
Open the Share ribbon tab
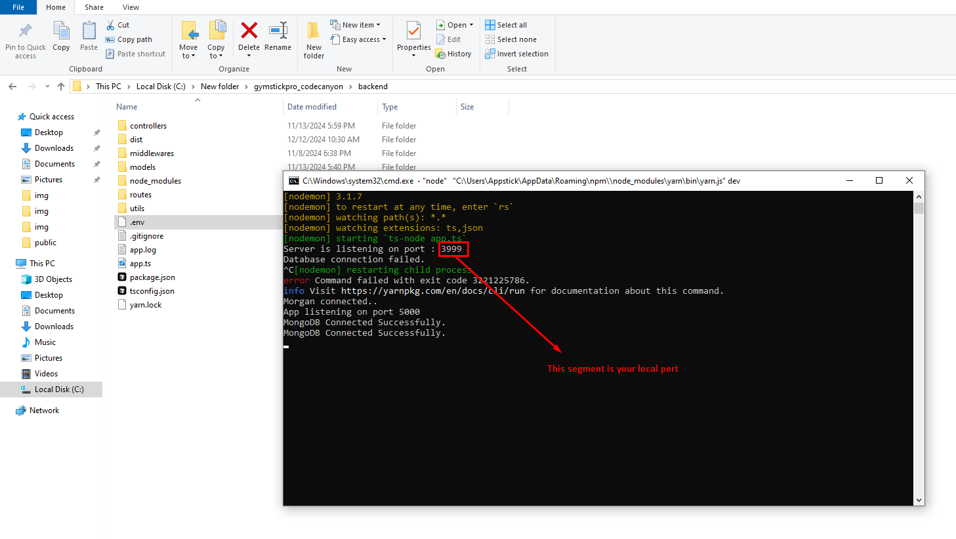click(x=94, y=7)
